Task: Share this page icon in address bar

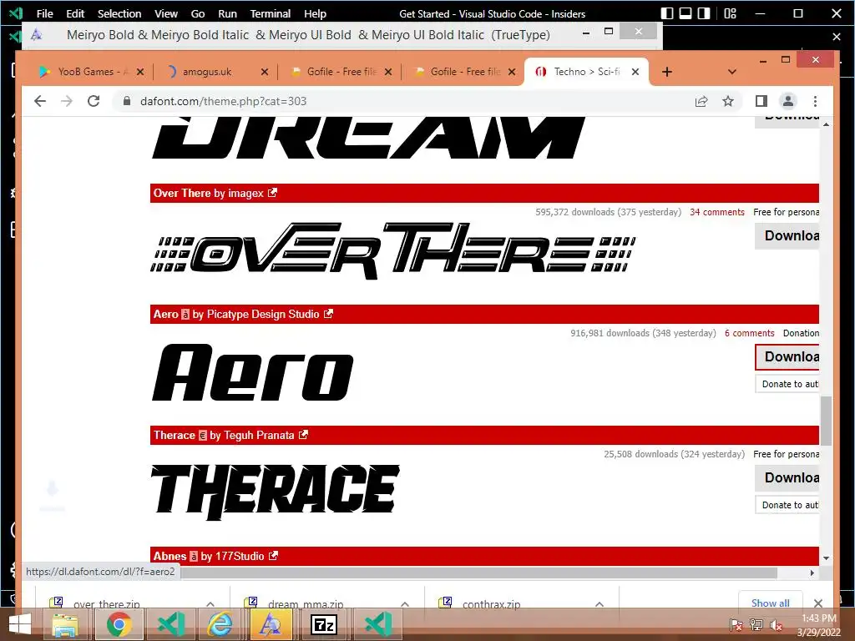Action: [701, 101]
